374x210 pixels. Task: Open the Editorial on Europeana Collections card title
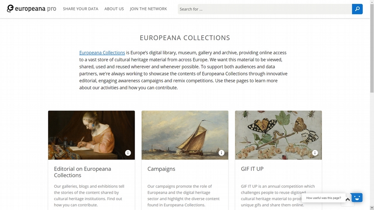(82, 172)
